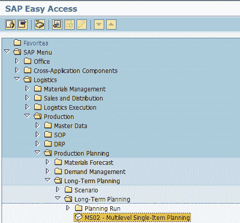
Task: Select the Logistics tree label
Action: click(x=45, y=80)
